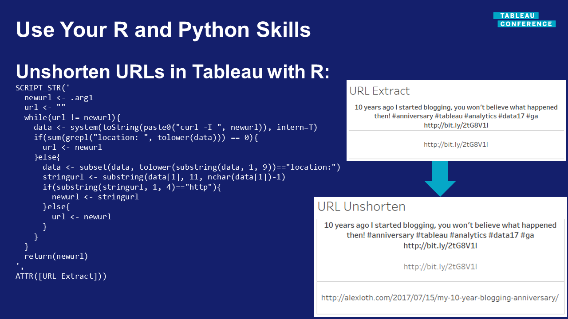Viewport: 568px width, 319px height.
Task: Select the "newurl <- .arg1" code line
Action: pyautogui.click(x=59, y=98)
